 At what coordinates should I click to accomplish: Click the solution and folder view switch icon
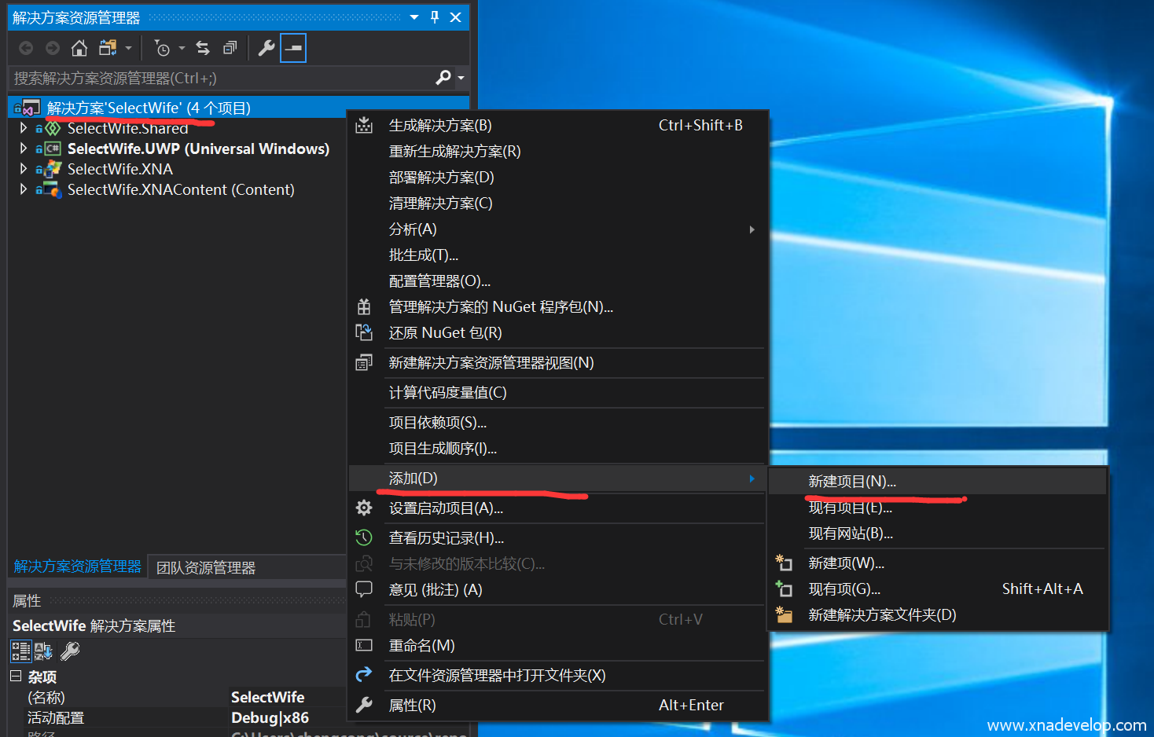click(x=108, y=49)
